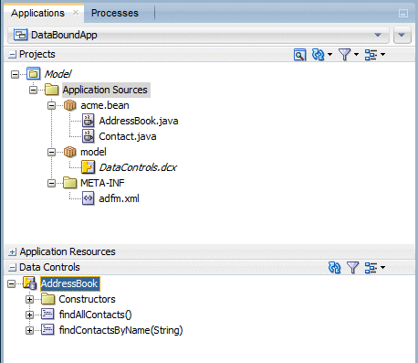Image resolution: width=418 pixels, height=363 pixels.
Task: Collapse the META-INF folder node
Action: click(x=51, y=183)
